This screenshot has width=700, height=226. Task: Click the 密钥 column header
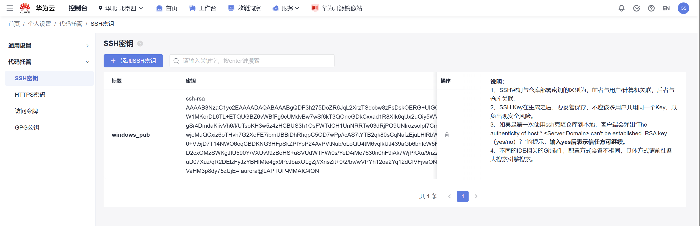pyautogui.click(x=191, y=81)
